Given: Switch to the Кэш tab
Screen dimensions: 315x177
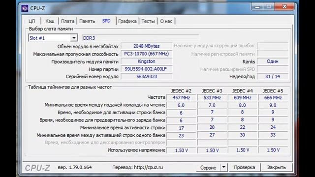Looking at the screenshot, I should (50, 21).
